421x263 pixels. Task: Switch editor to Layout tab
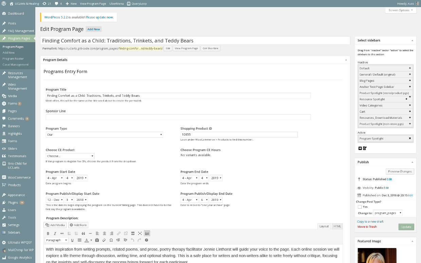(x=324, y=226)
